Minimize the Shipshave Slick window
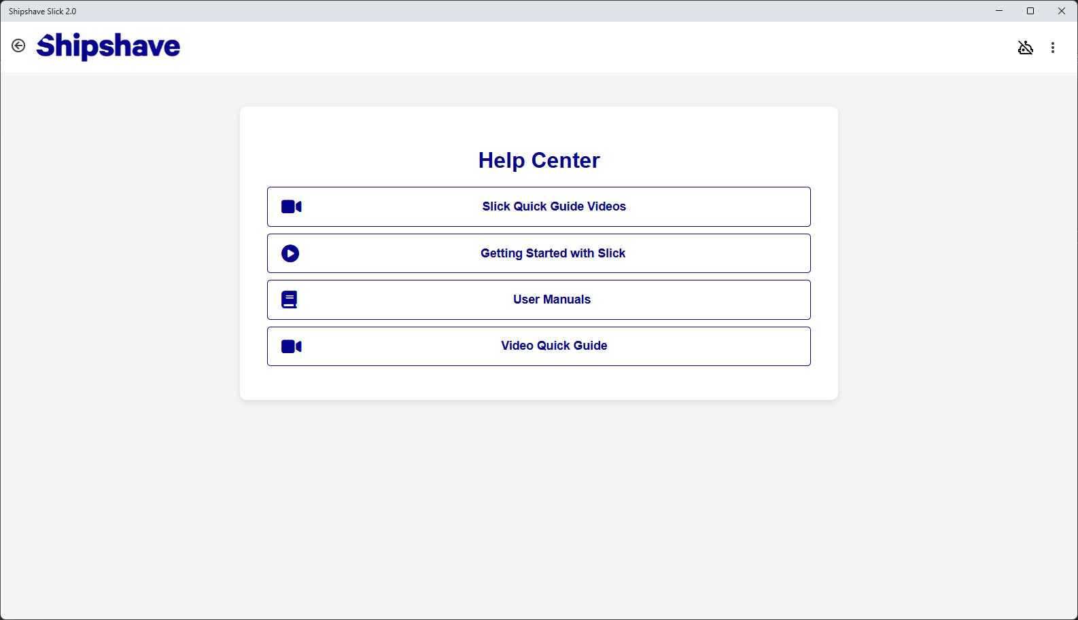1078x620 pixels. click(x=999, y=11)
